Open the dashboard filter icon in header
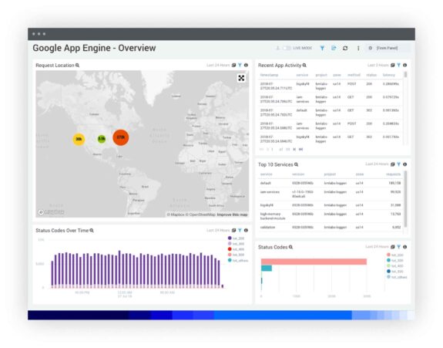 [x=322, y=48]
